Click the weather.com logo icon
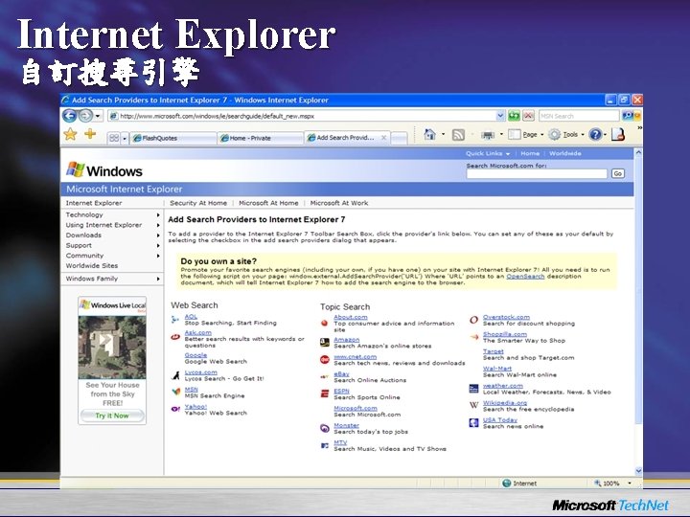This screenshot has height=517, width=690. [473, 389]
